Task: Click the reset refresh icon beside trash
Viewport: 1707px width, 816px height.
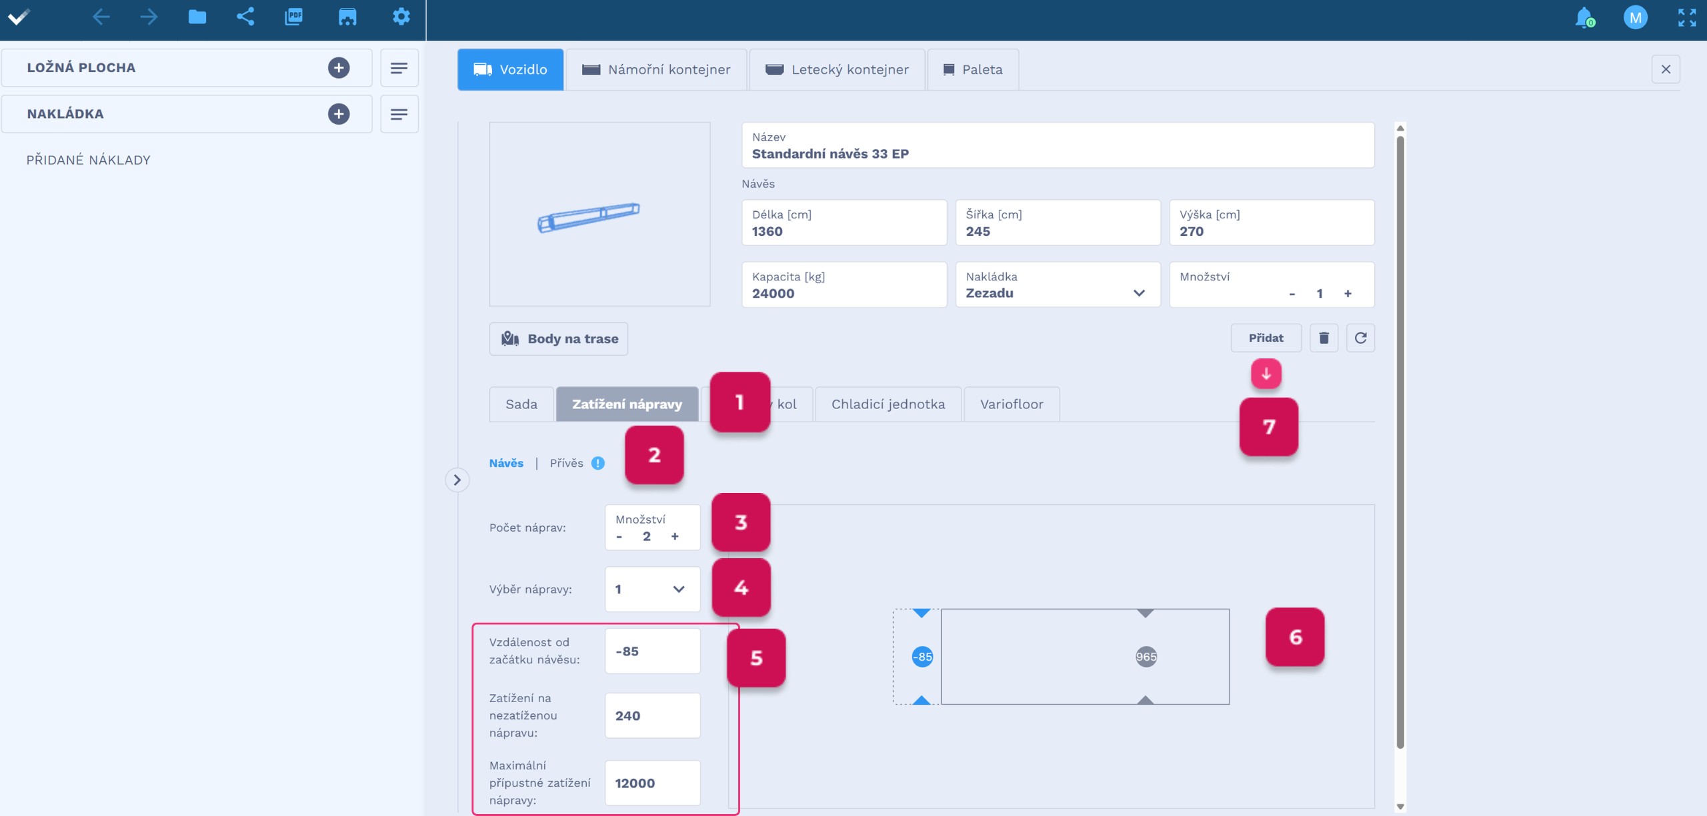Action: (1360, 338)
